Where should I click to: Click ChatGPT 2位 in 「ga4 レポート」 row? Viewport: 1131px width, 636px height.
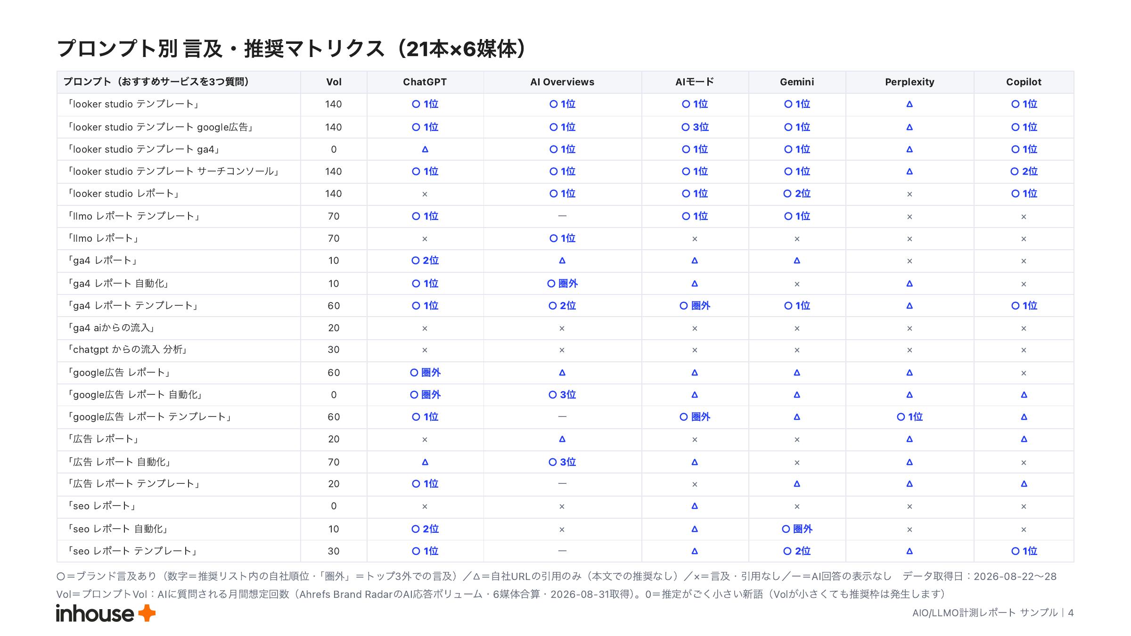(x=425, y=261)
